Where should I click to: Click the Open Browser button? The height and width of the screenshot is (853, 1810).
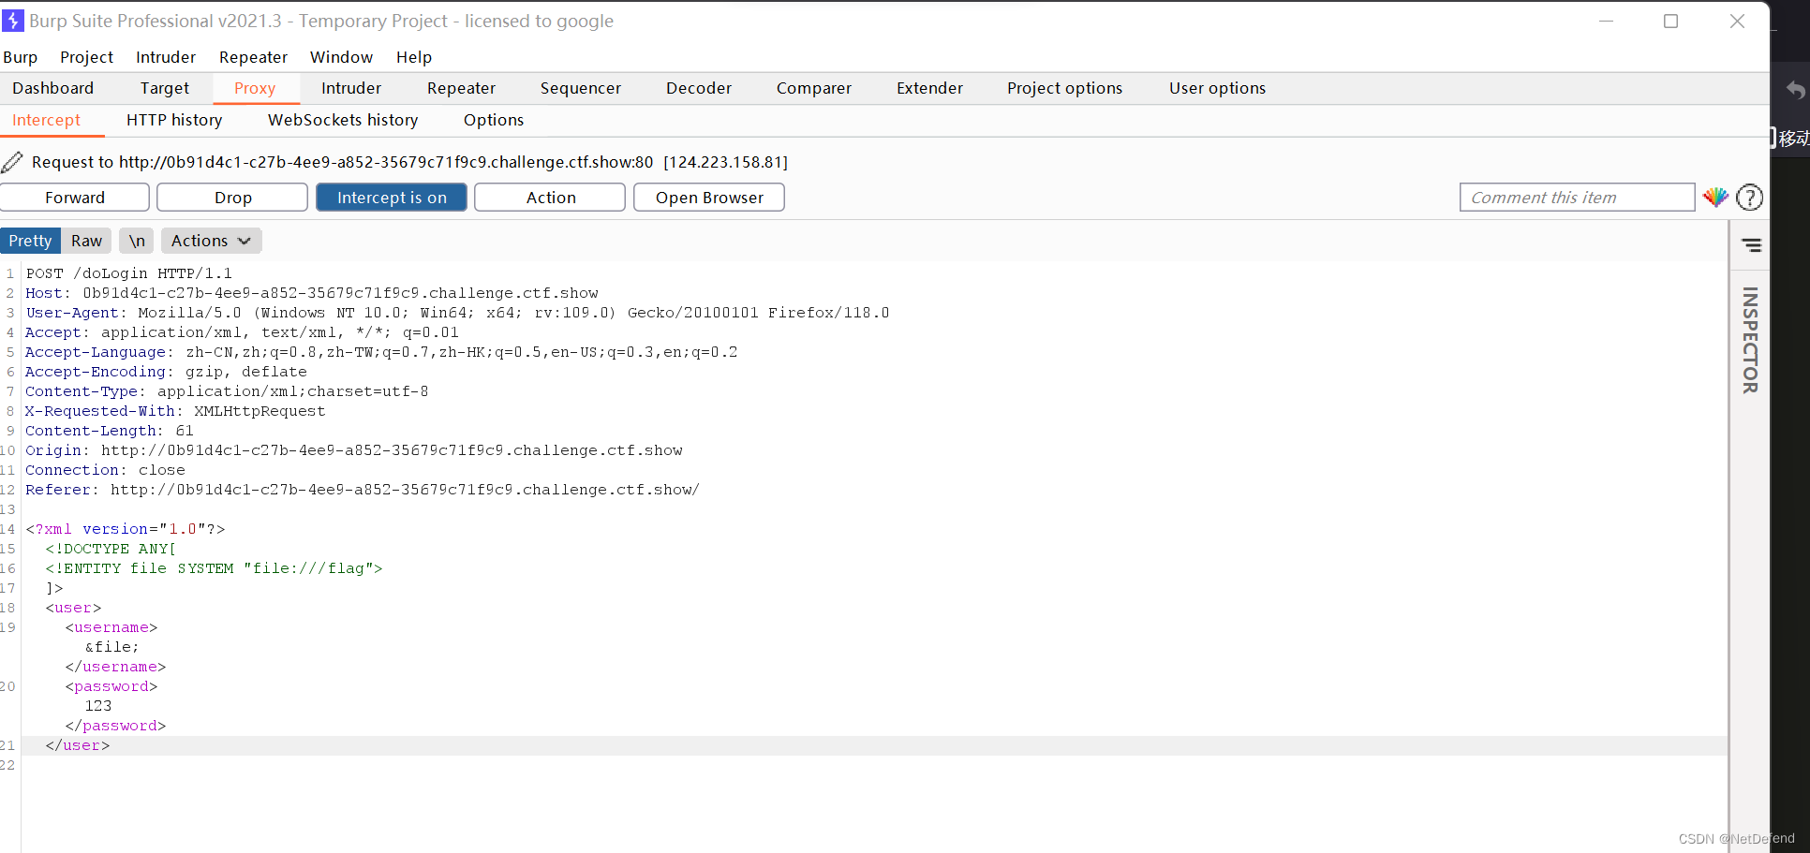tap(709, 198)
